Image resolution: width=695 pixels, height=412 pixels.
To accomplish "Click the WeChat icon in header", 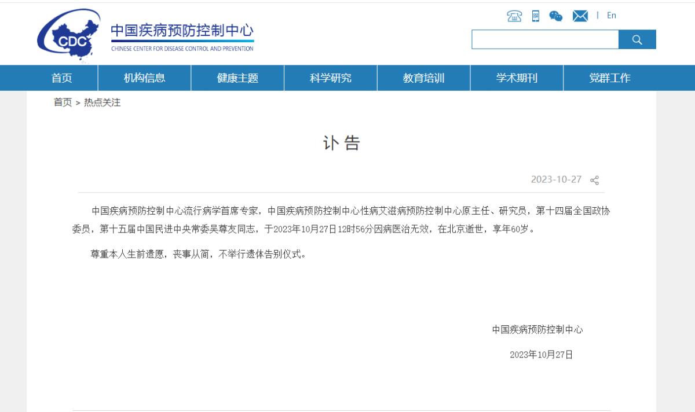I will [x=556, y=16].
